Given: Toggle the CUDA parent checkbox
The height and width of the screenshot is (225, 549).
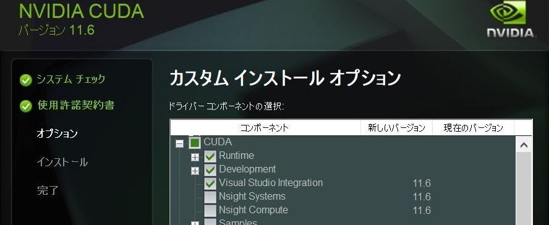Looking at the screenshot, I should [195, 142].
